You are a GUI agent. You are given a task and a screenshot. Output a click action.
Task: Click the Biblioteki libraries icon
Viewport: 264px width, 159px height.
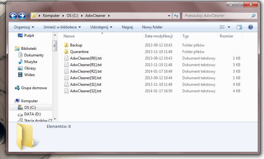(17, 49)
